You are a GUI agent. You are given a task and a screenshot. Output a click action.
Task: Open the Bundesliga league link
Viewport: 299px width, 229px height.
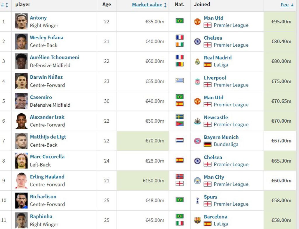tap(226, 144)
